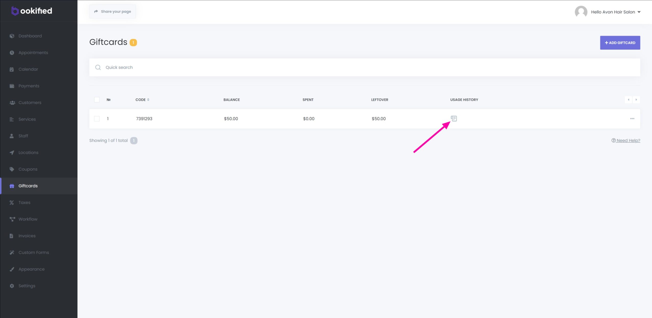The image size is (652, 318).
Task: Click the Coupons tag icon in sidebar
Action: tap(12, 169)
